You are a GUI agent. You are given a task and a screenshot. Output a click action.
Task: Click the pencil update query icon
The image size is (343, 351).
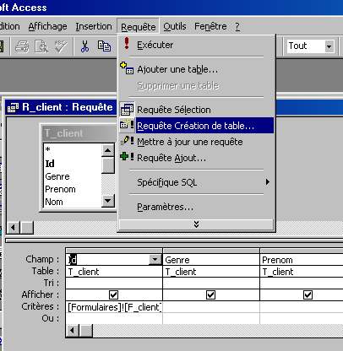point(127,141)
